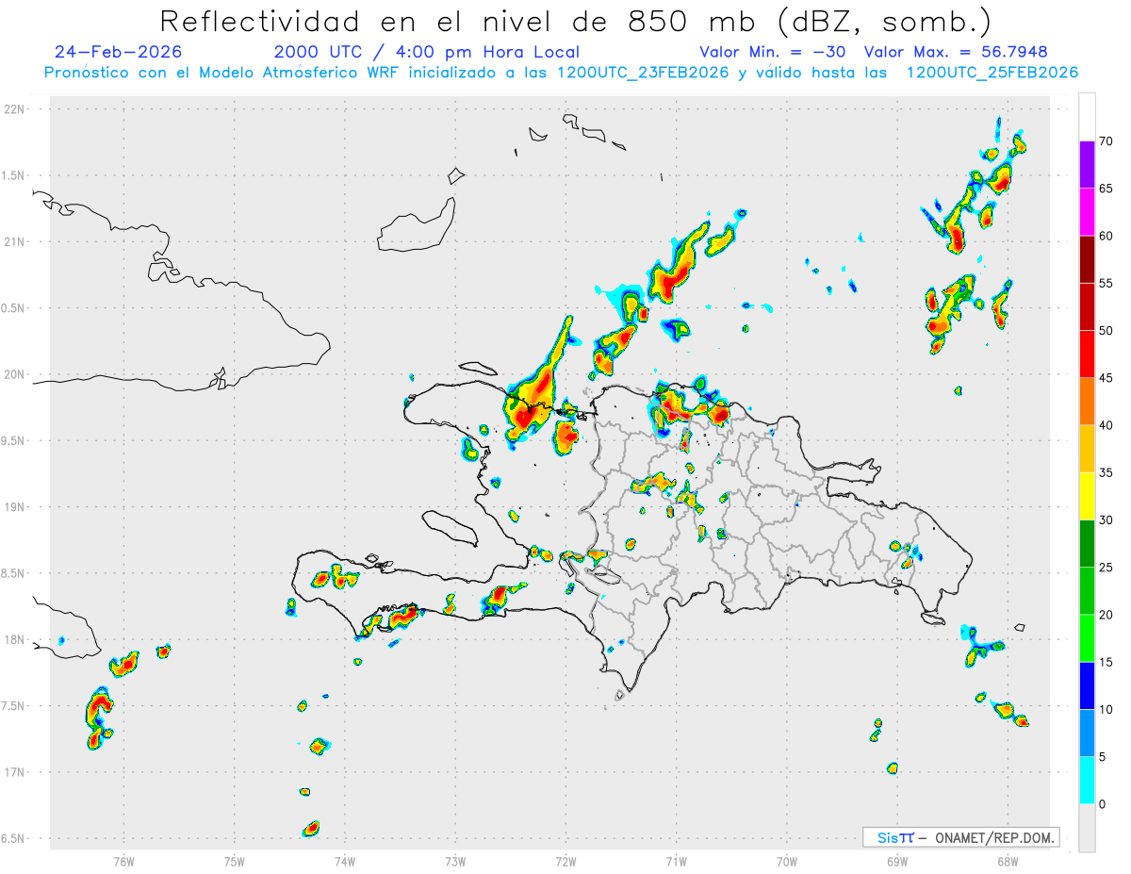Screen dimensions: 1131x874
Task: Select the colorbar tick label '45'
Action: pyautogui.click(x=1107, y=378)
